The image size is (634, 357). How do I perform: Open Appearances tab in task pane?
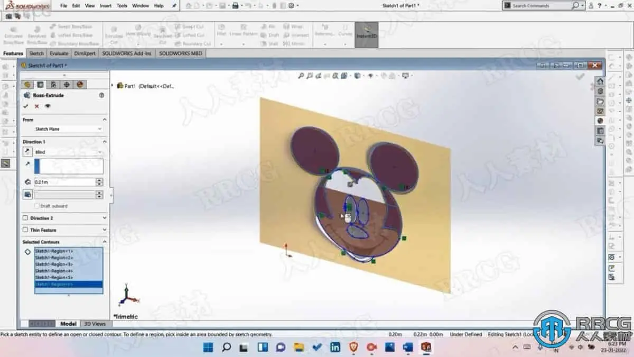coord(600,121)
